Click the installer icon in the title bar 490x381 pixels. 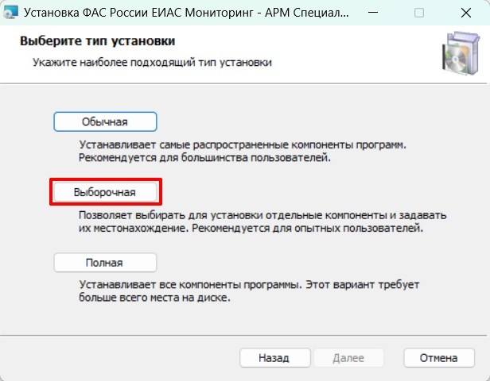tap(10, 13)
